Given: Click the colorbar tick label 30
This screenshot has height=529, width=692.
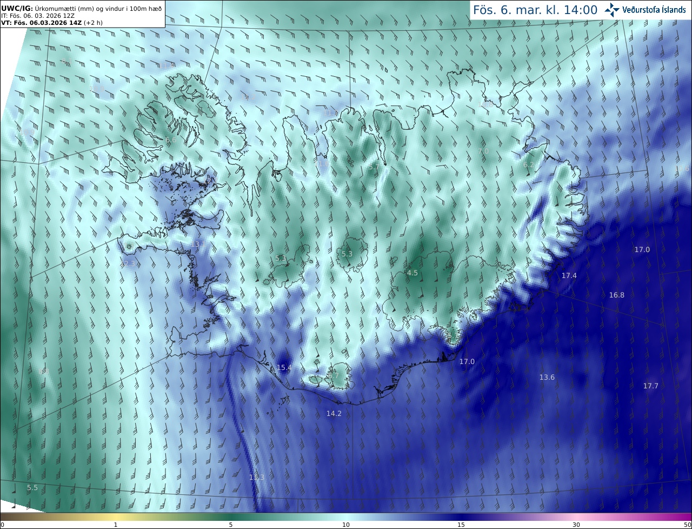Looking at the screenshot, I should [x=576, y=525].
